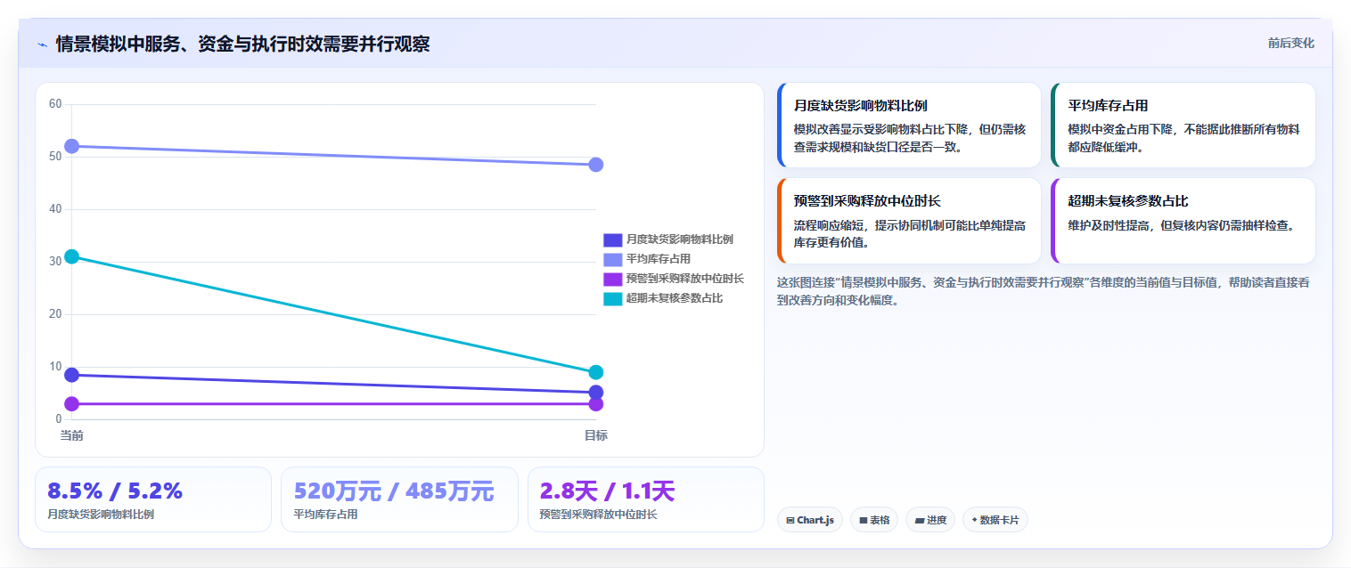Click legend text 超期未复核参数占比
This screenshot has height=568, width=1351.
[674, 298]
